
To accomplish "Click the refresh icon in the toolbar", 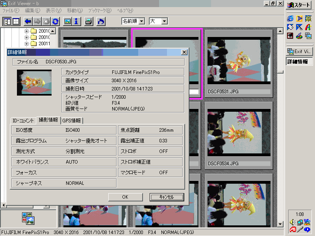I will tap(55, 21).
